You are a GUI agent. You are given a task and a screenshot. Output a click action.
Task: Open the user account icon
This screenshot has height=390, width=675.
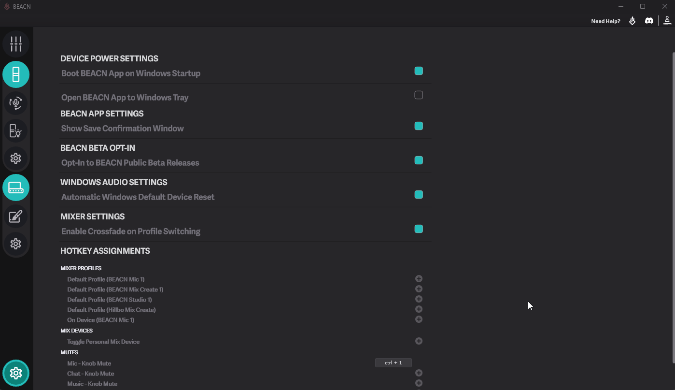pyautogui.click(x=667, y=21)
